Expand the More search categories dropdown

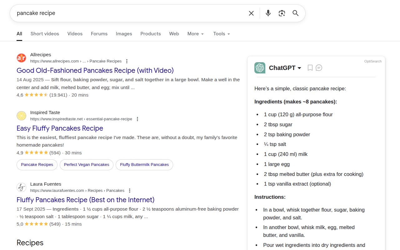pyautogui.click(x=195, y=33)
